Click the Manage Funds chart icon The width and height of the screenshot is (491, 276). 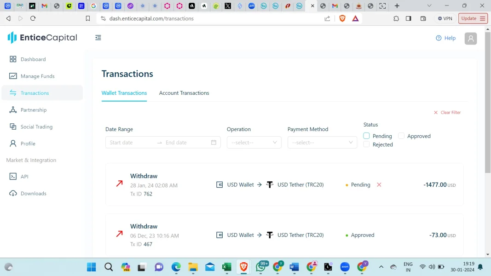[13, 76]
